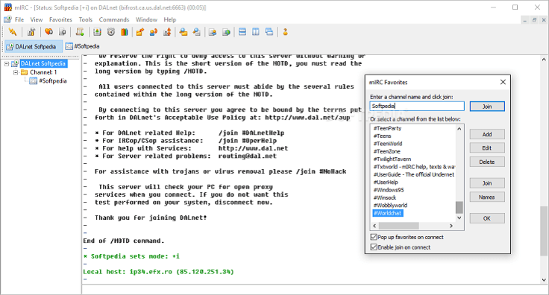The height and width of the screenshot is (295, 549).
Task: Click the Edit button in Favorites
Action: point(487,147)
